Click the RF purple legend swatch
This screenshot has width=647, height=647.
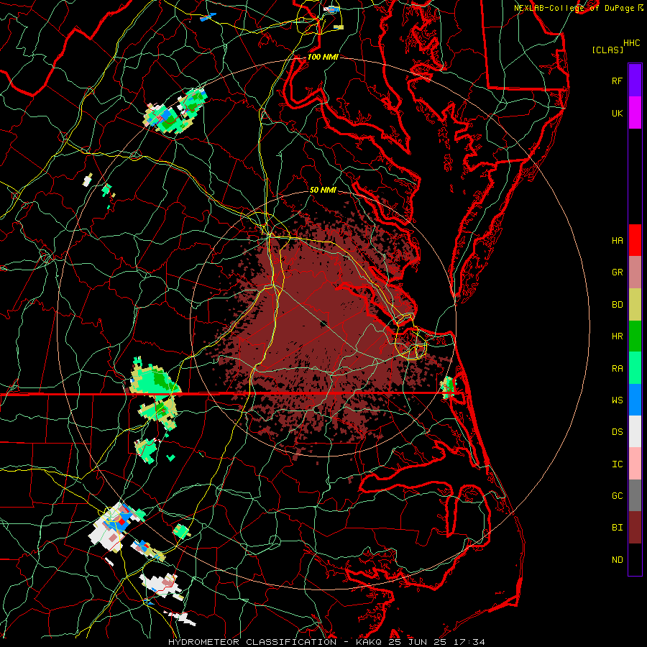click(635, 81)
